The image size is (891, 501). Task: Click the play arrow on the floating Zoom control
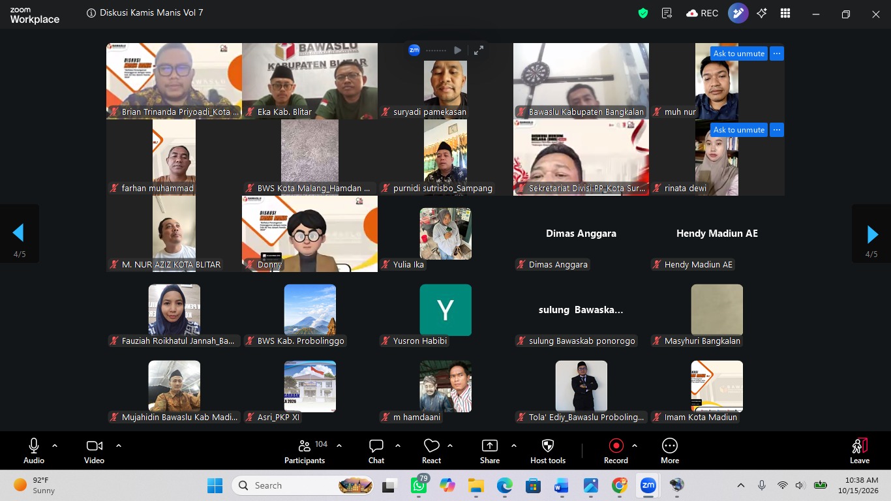coord(458,50)
